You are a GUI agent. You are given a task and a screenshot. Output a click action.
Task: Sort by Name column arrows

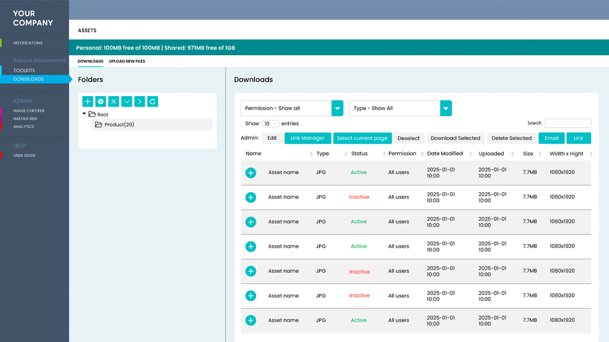[x=311, y=154]
